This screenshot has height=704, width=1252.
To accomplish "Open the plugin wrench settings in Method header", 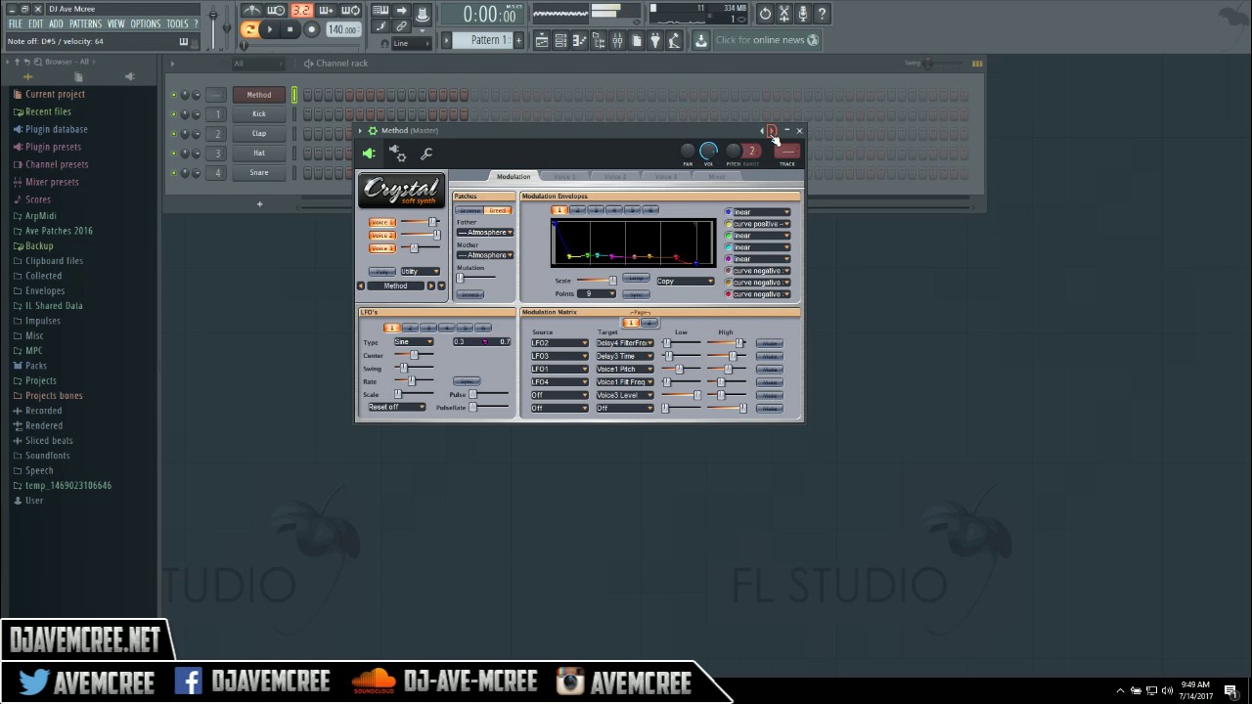I will [427, 154].
